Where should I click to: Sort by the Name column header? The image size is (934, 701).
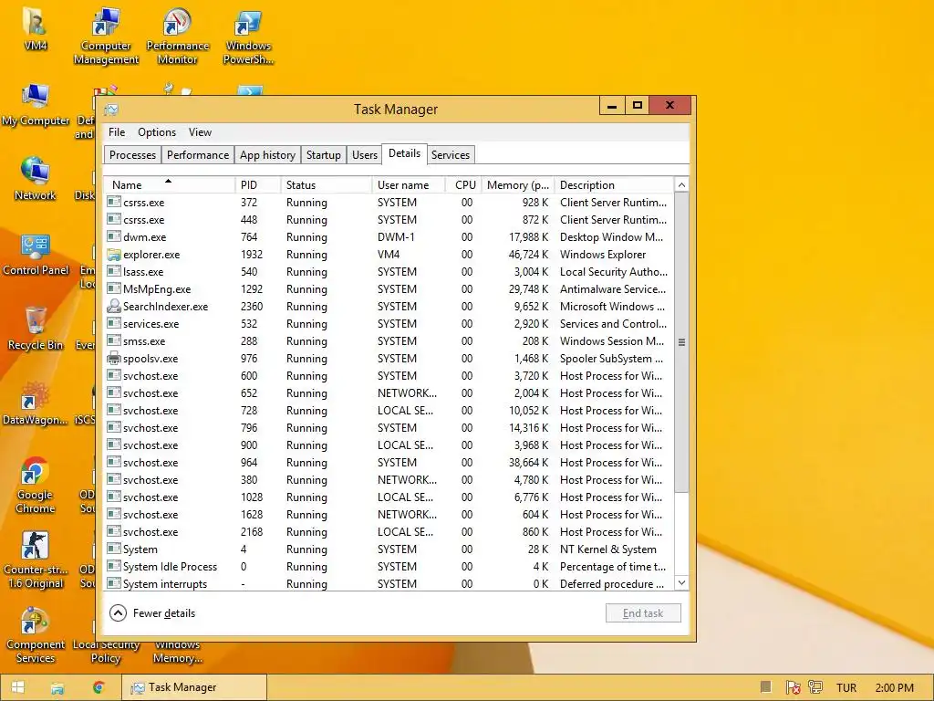pyautogui.click(x=169, y=184)
